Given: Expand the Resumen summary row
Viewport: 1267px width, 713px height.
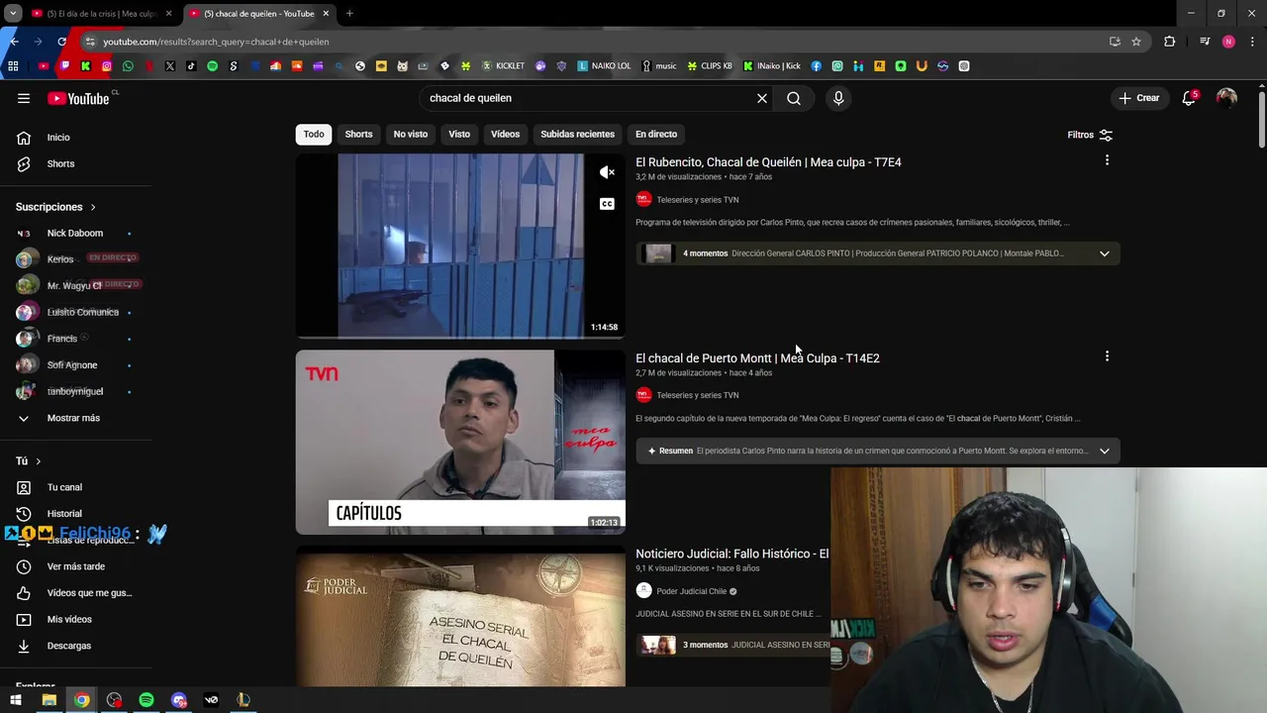Looking at the screenshot, I should point(878,451).
